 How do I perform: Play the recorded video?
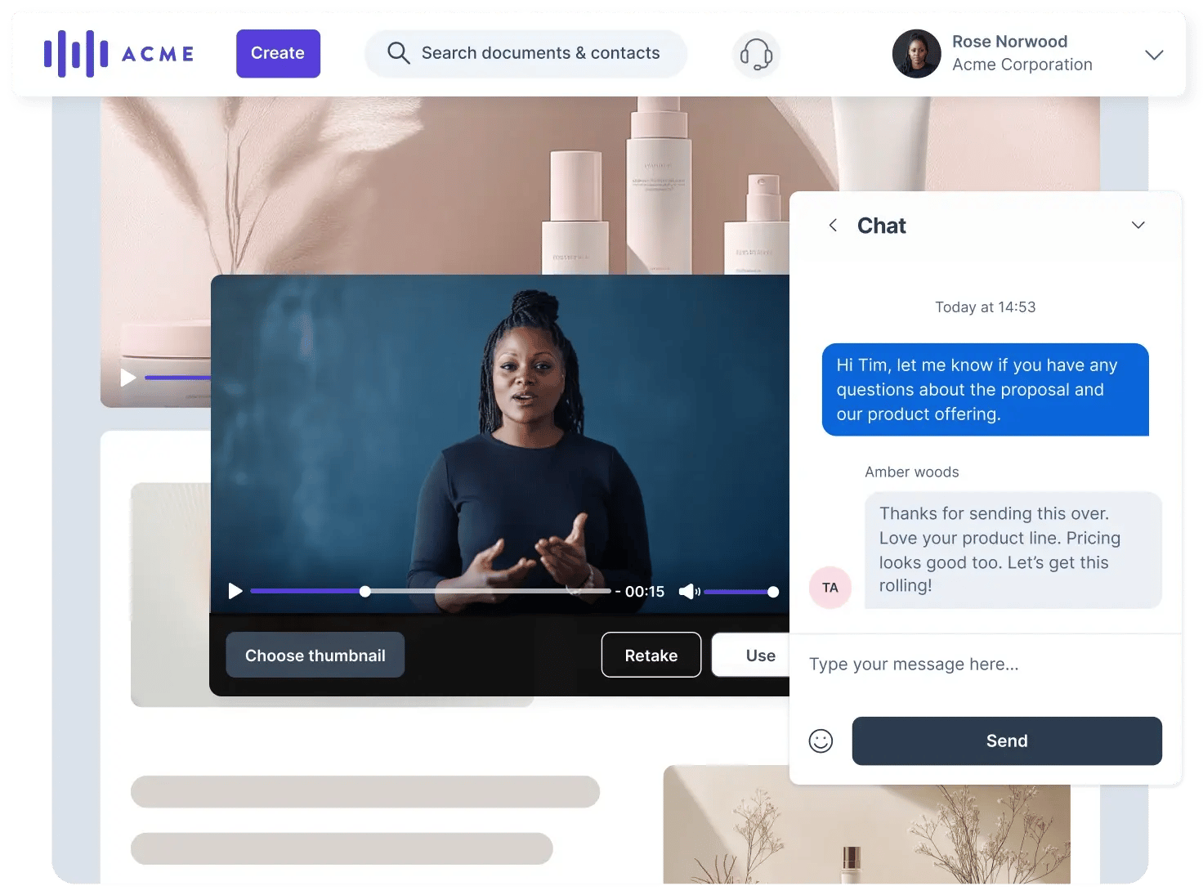(x=235, y=591)
